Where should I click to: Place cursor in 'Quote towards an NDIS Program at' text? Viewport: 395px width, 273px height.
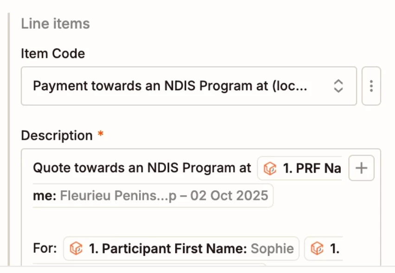142,168
